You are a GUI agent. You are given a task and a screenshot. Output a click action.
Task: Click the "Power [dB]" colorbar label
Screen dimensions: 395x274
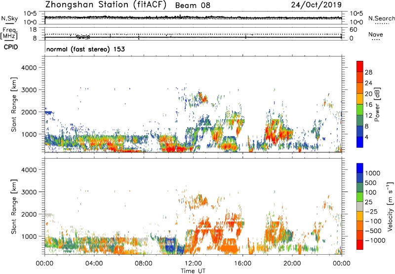coord(377,104)
